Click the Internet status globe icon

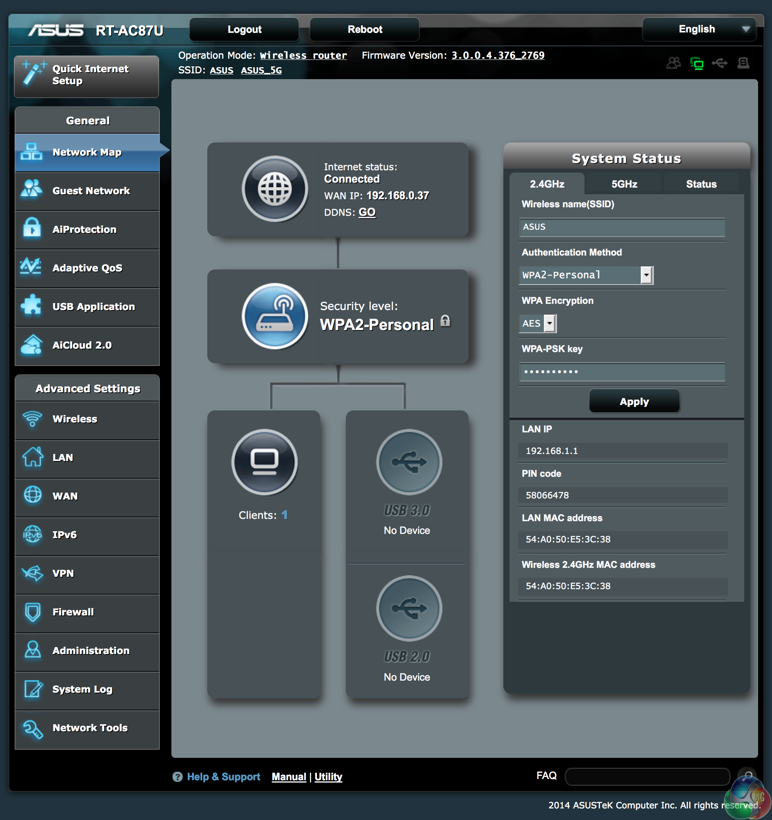275,189
